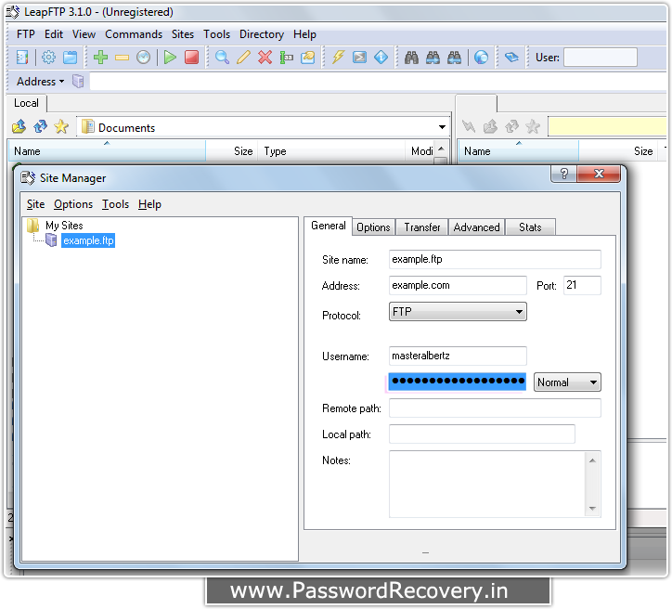Click the remote pane refresh icon
Screen dimensions: 672x609
coord(511,126)
